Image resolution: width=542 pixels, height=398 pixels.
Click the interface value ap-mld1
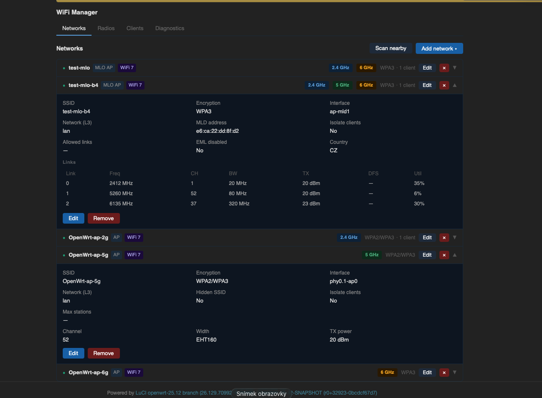pos(339,112)
